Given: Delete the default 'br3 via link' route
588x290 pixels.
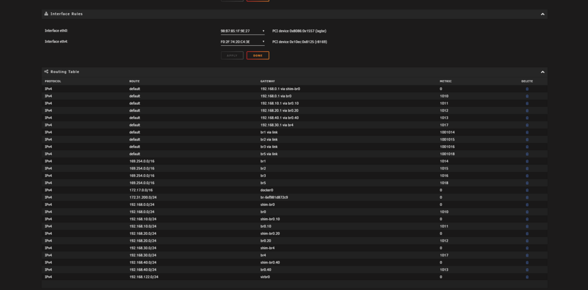Looking at the screenshot, I should tap(527, 146).
